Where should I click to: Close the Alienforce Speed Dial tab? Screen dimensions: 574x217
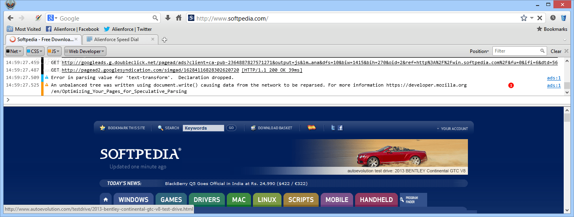[x=153, y=40]
